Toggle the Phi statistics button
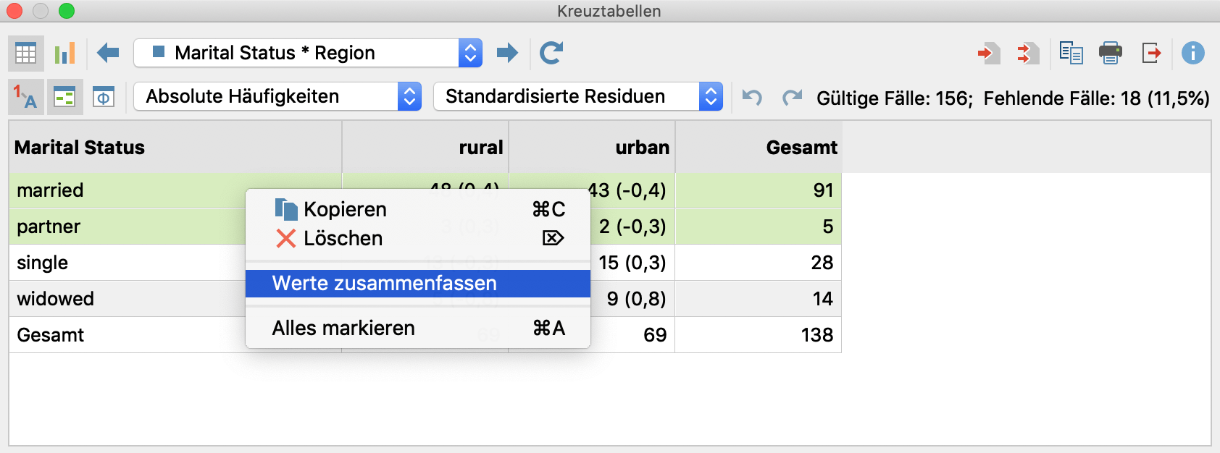 [104, 97]
